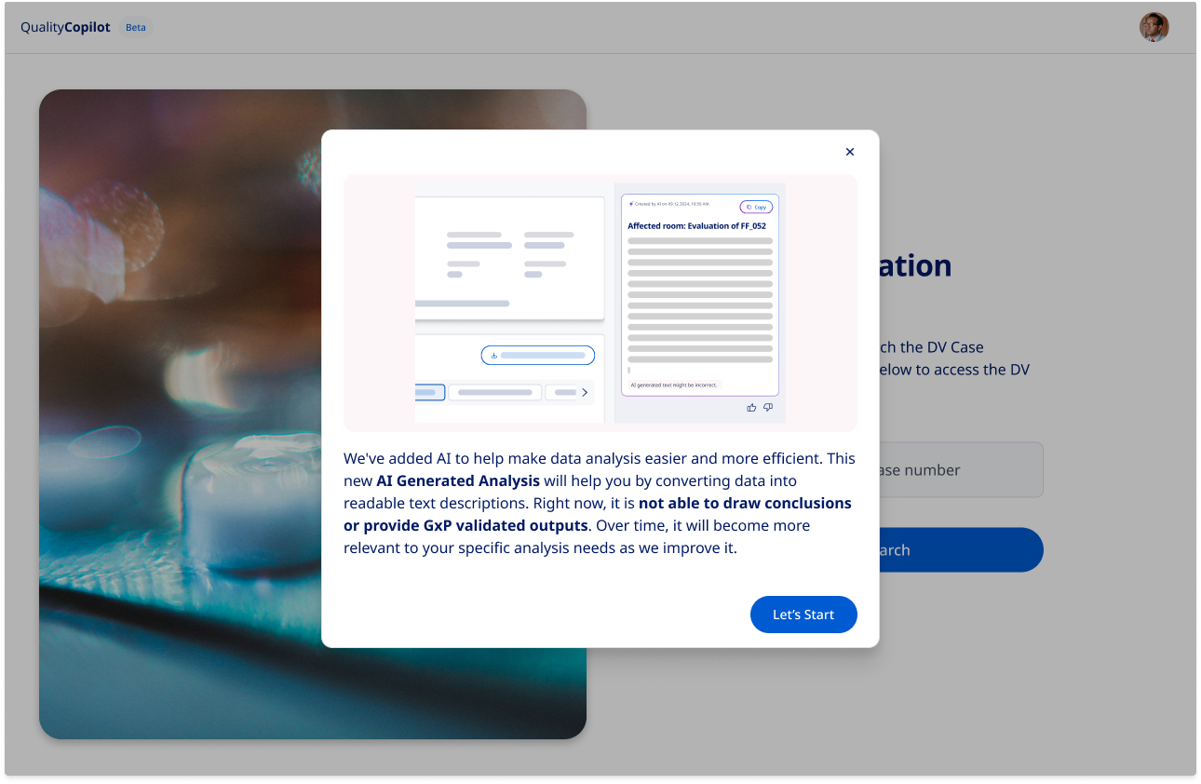1201x784 pixels.
Task: Close the AI analysis dialog
Action: pyautogui.click(x=849, y=152)
